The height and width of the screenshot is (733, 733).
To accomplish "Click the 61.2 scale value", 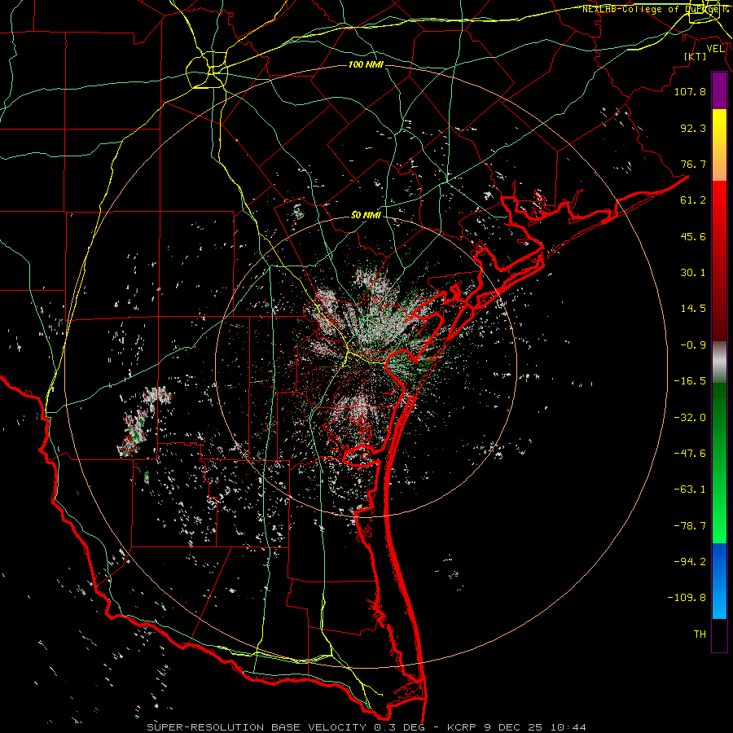I will 693,200.
